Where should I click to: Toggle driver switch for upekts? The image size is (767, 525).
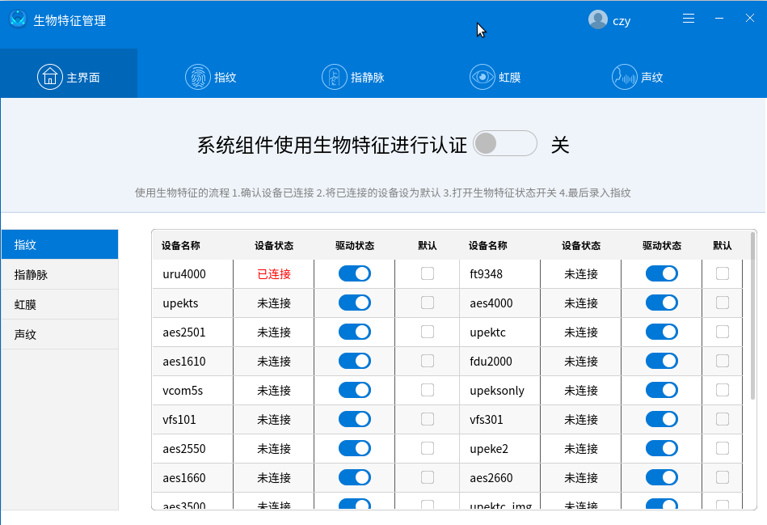tap(355, 303)
